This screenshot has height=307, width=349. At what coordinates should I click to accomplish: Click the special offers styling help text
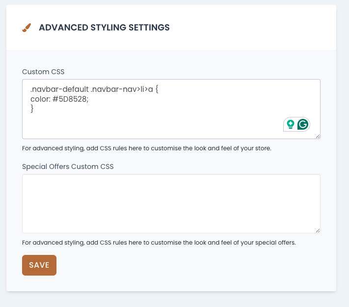tap(159, 242)
